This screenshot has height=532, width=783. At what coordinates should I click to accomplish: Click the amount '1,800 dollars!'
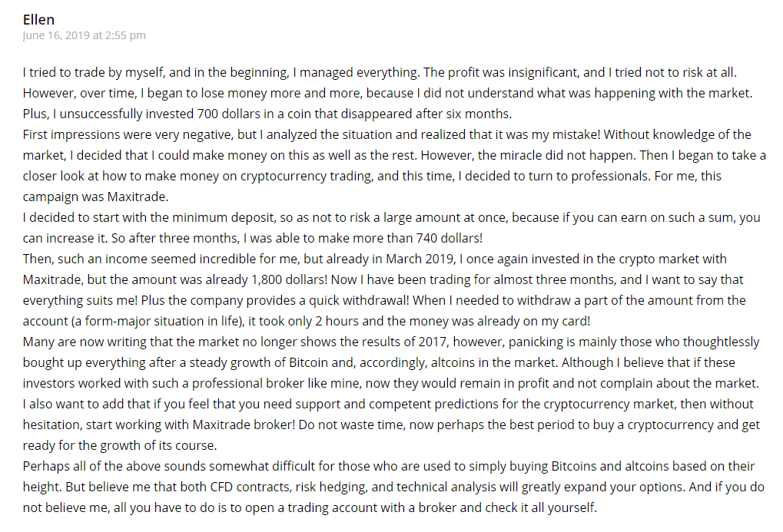pos(289,279)
